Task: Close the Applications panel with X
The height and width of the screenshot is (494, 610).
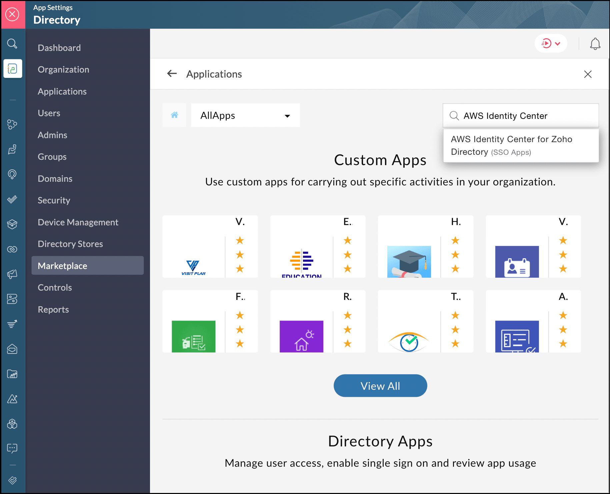Action: 588,74
